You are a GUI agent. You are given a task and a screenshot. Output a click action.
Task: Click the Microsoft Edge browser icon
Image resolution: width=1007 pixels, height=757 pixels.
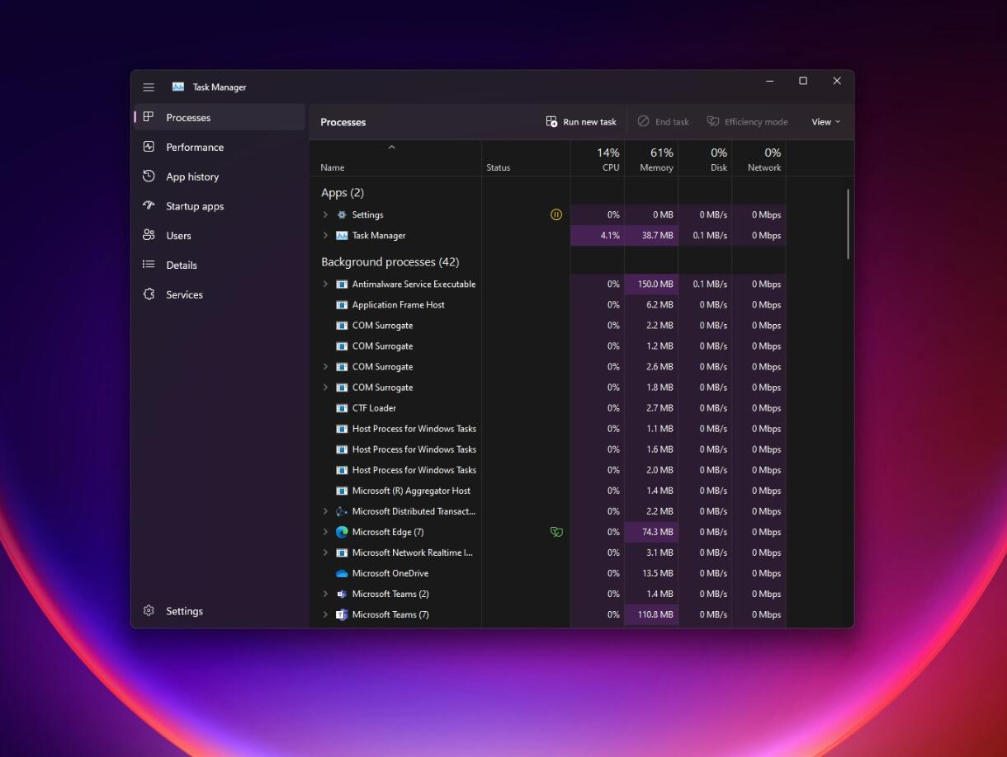[x=342, y=532]
